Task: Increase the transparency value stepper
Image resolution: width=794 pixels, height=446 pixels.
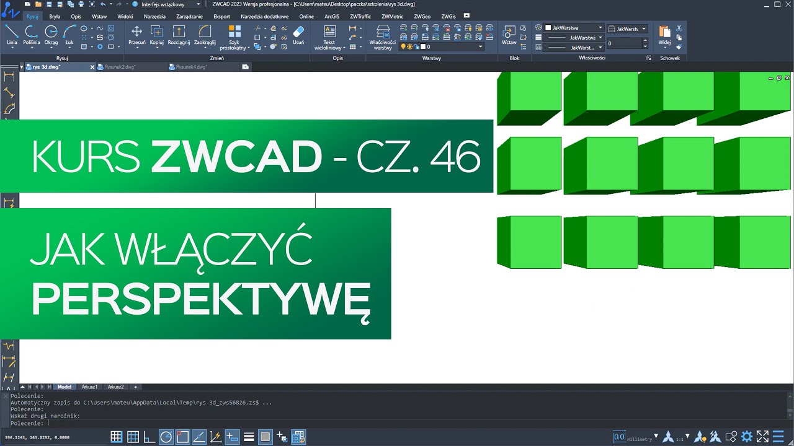Action: (645, 41)
